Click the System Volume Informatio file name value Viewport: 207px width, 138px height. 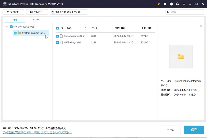(187, 81)
